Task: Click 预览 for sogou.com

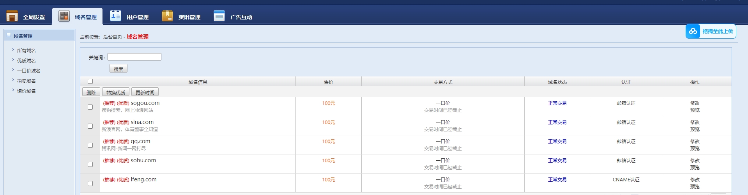Action: [x=695, y=110]
